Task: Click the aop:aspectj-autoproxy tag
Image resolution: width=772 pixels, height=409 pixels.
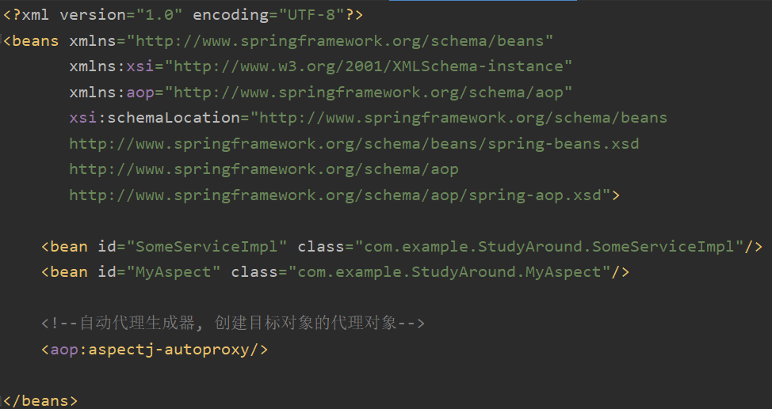Action: pyautogui.click(x=155, y=350)
